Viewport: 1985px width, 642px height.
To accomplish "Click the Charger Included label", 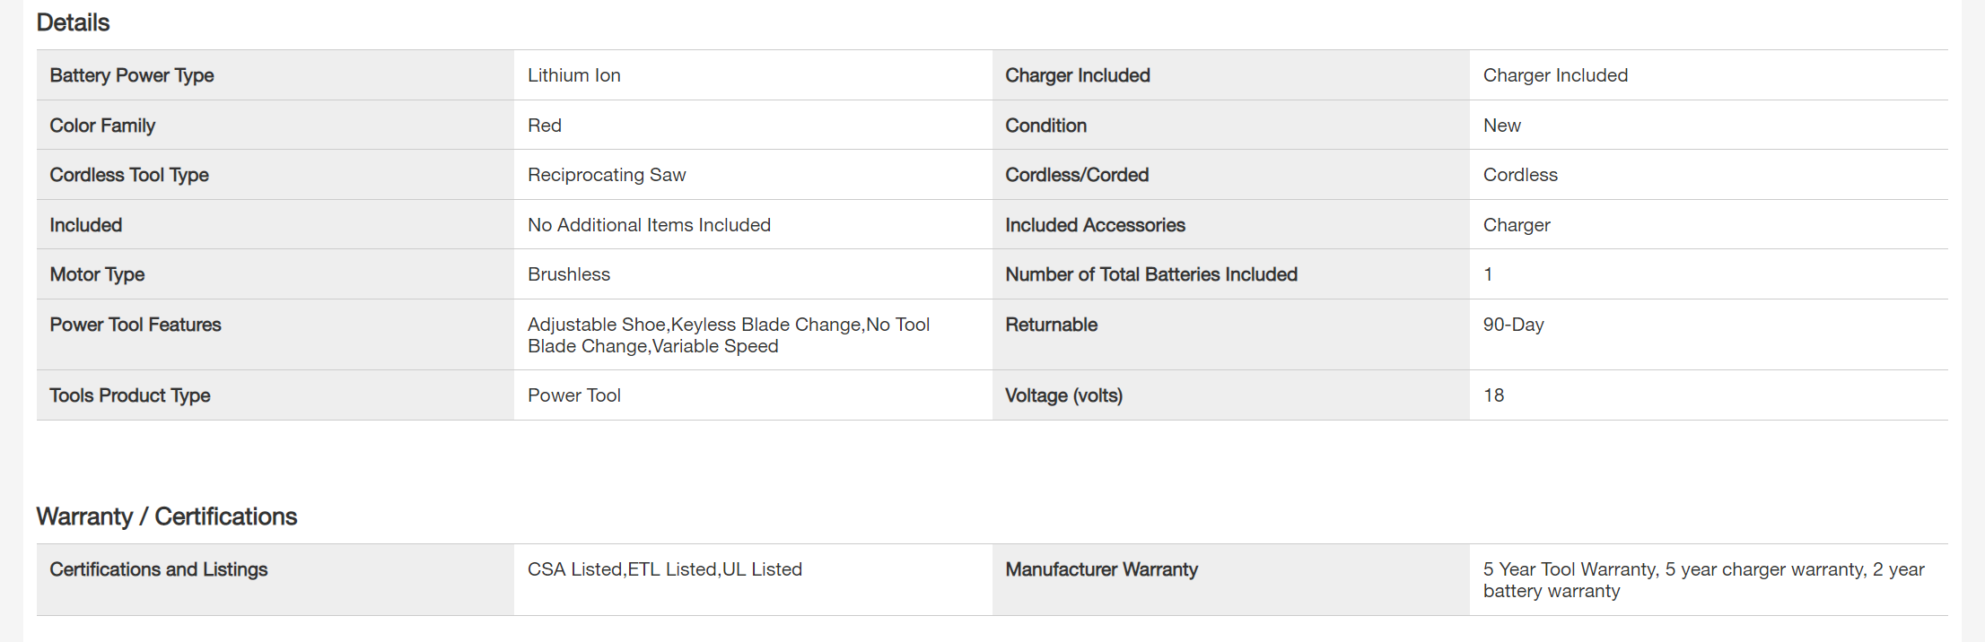I will click(1078, 76).
